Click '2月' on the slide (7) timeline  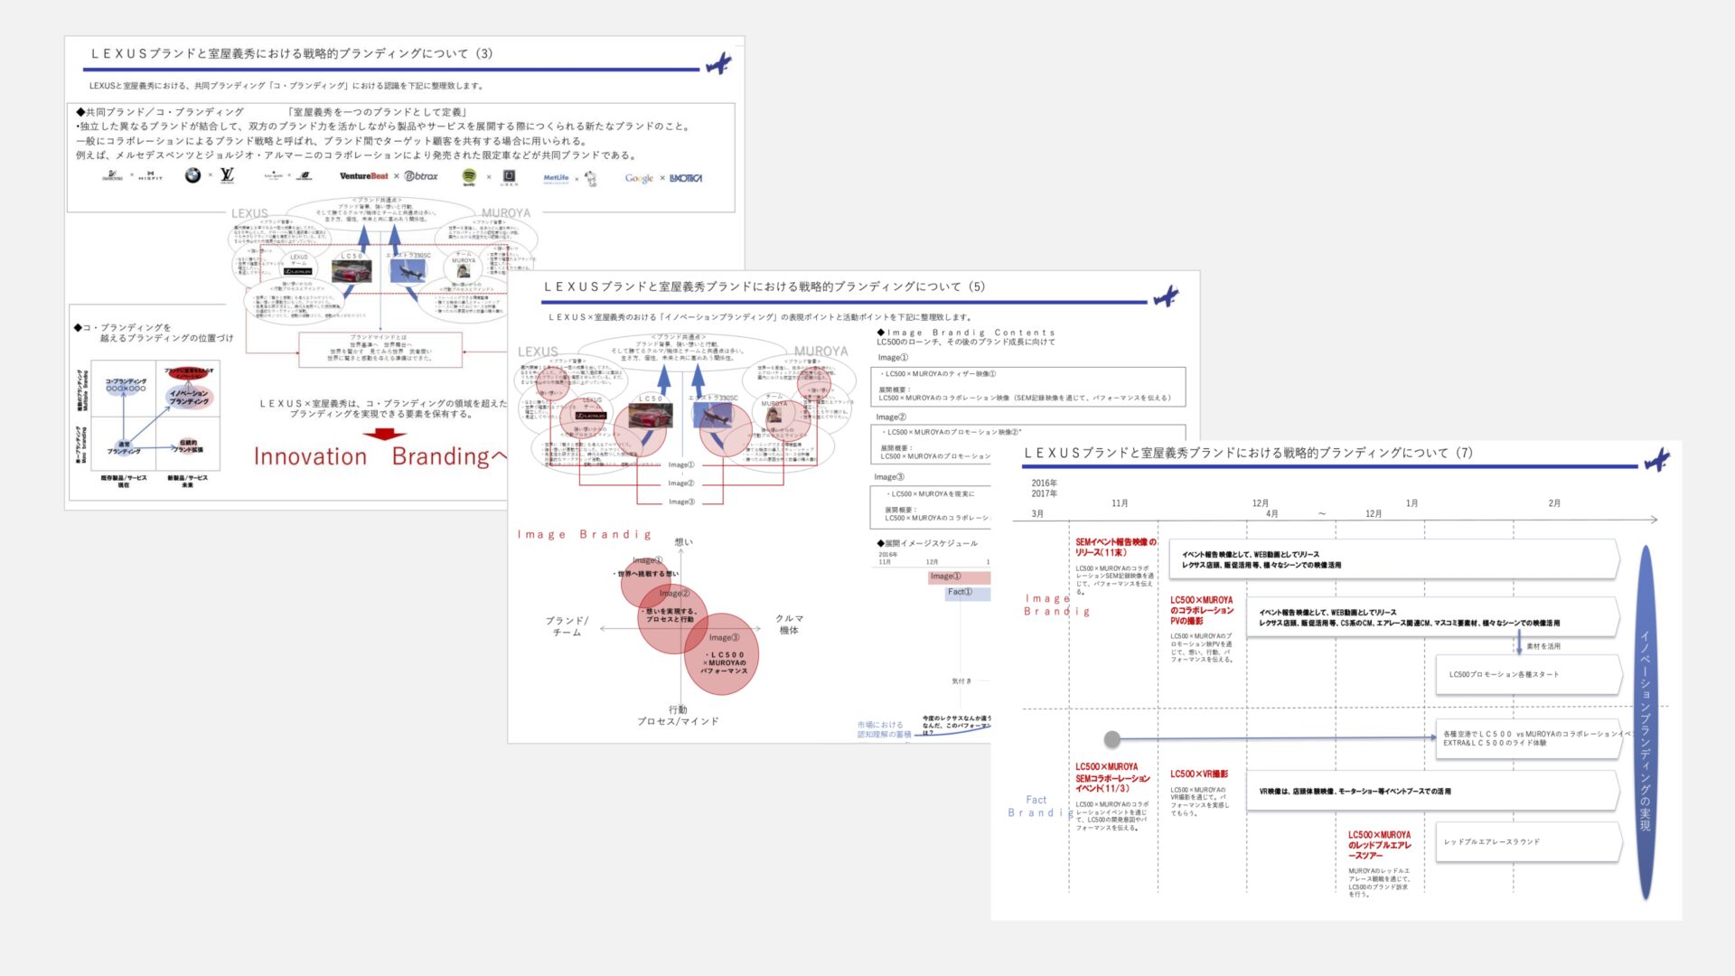(1554, 503)
